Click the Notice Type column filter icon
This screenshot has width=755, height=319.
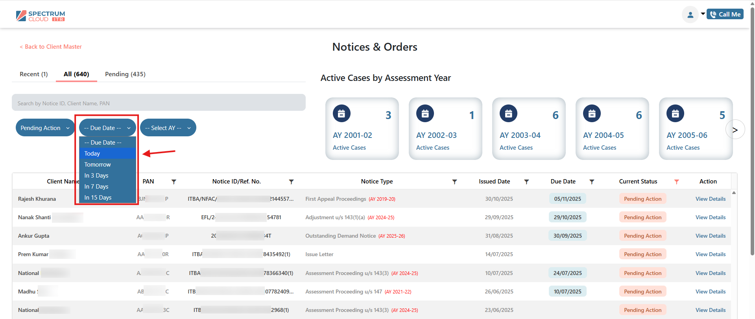point(454,181)
